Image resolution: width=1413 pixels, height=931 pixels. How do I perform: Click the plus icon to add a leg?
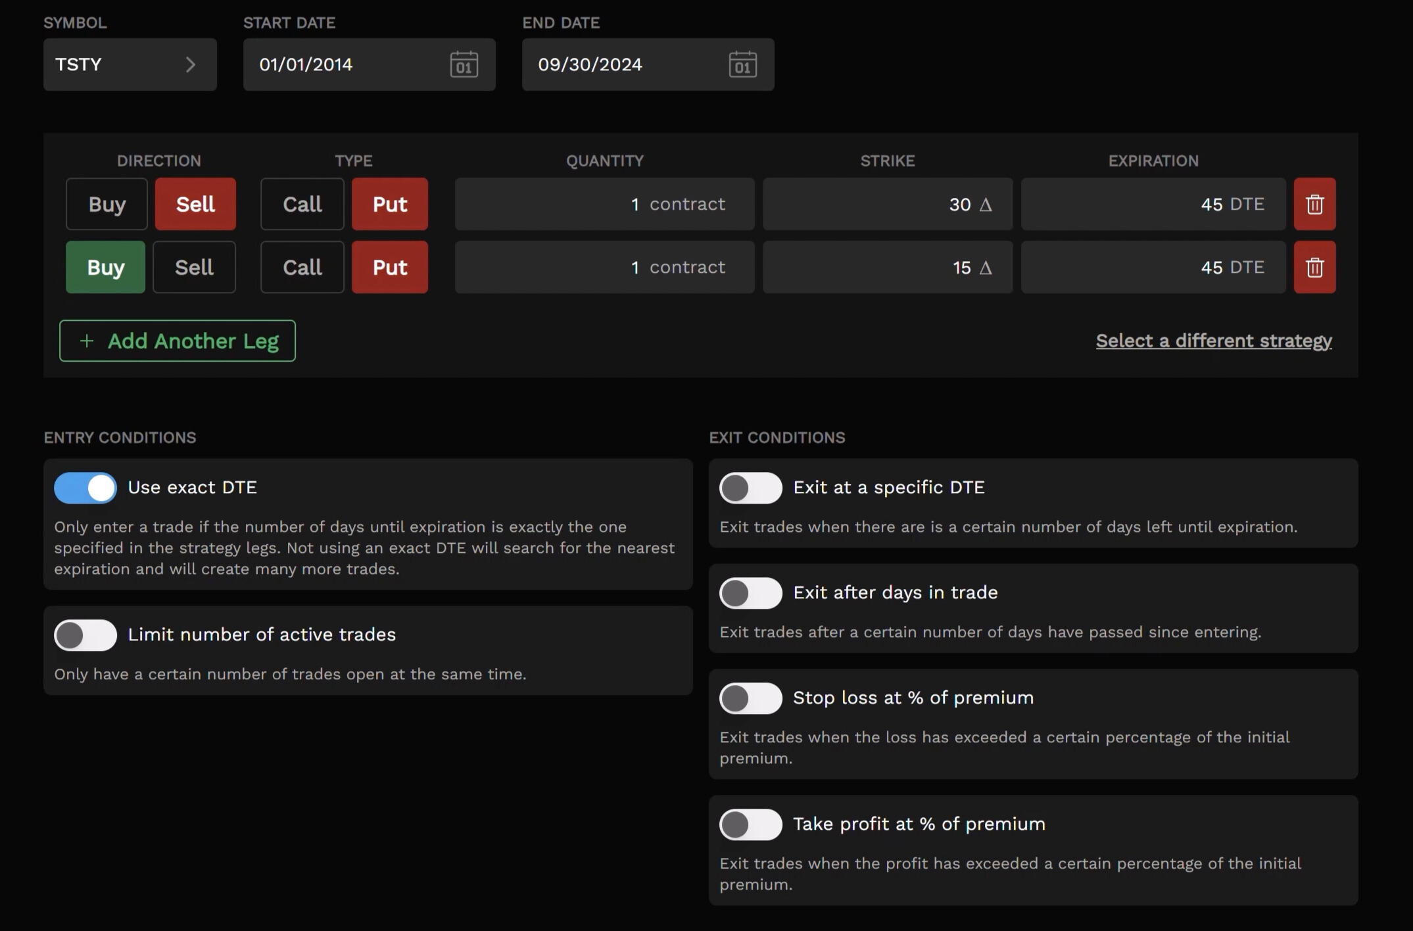click(86, 341)
